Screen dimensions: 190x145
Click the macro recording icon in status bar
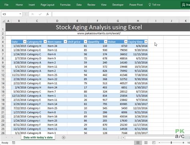14,143
